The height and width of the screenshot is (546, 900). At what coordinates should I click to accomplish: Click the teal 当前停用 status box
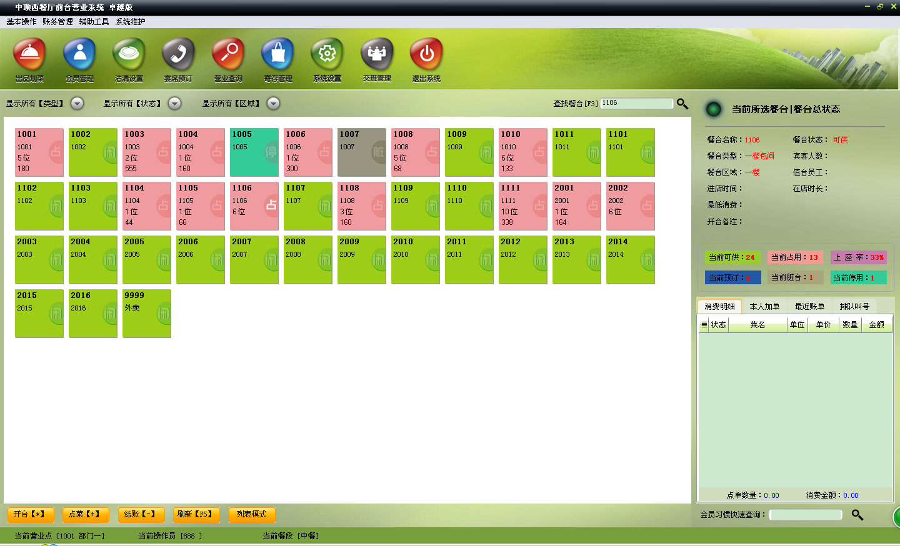pyautogui.click(x=859, y=277)
